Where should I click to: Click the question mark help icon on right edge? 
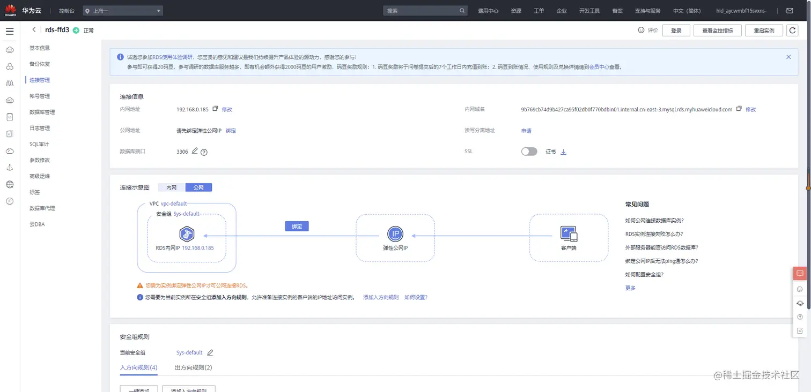(800, 317)
